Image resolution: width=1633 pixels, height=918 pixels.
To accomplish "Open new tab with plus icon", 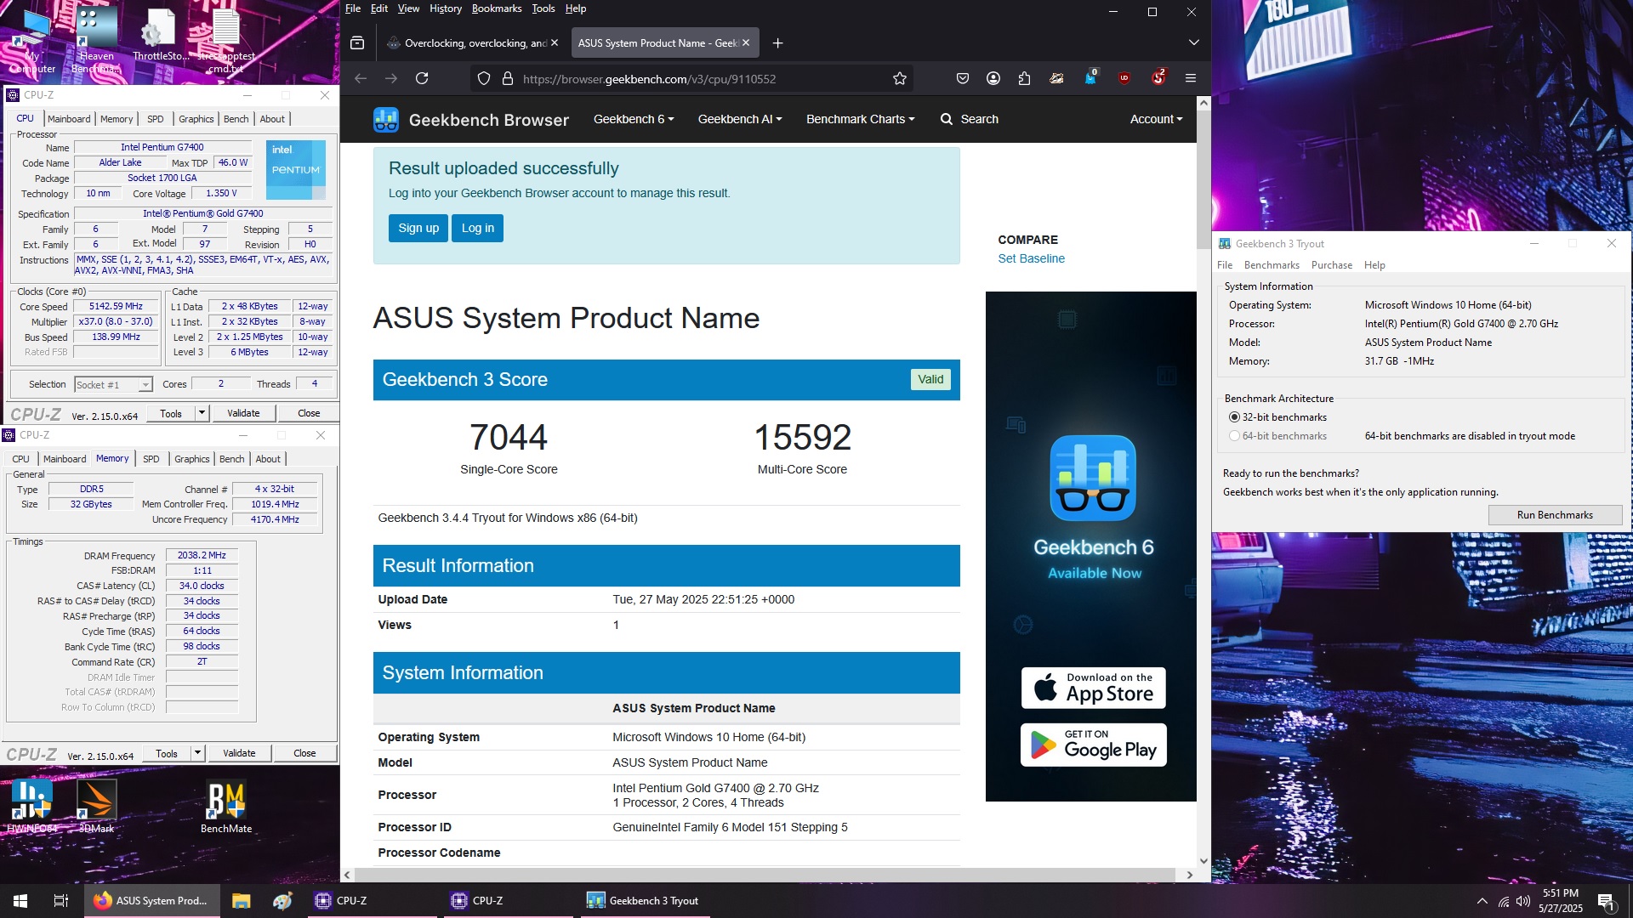I will (777, 42).
